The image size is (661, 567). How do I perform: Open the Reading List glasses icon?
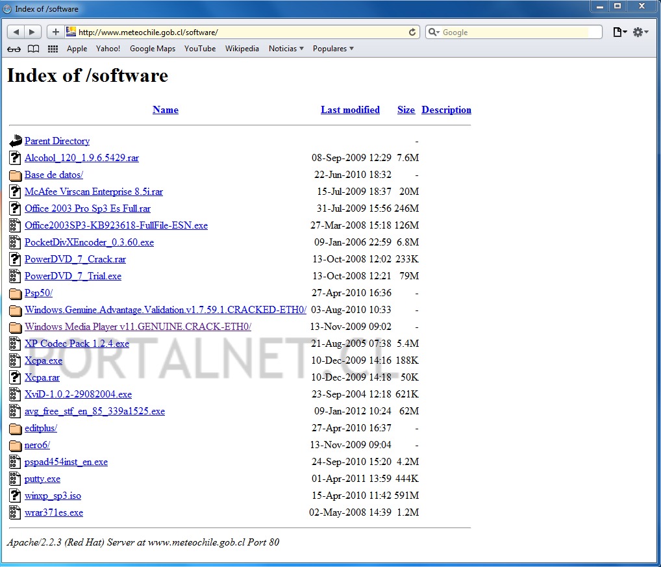click(x=14, y=49)
